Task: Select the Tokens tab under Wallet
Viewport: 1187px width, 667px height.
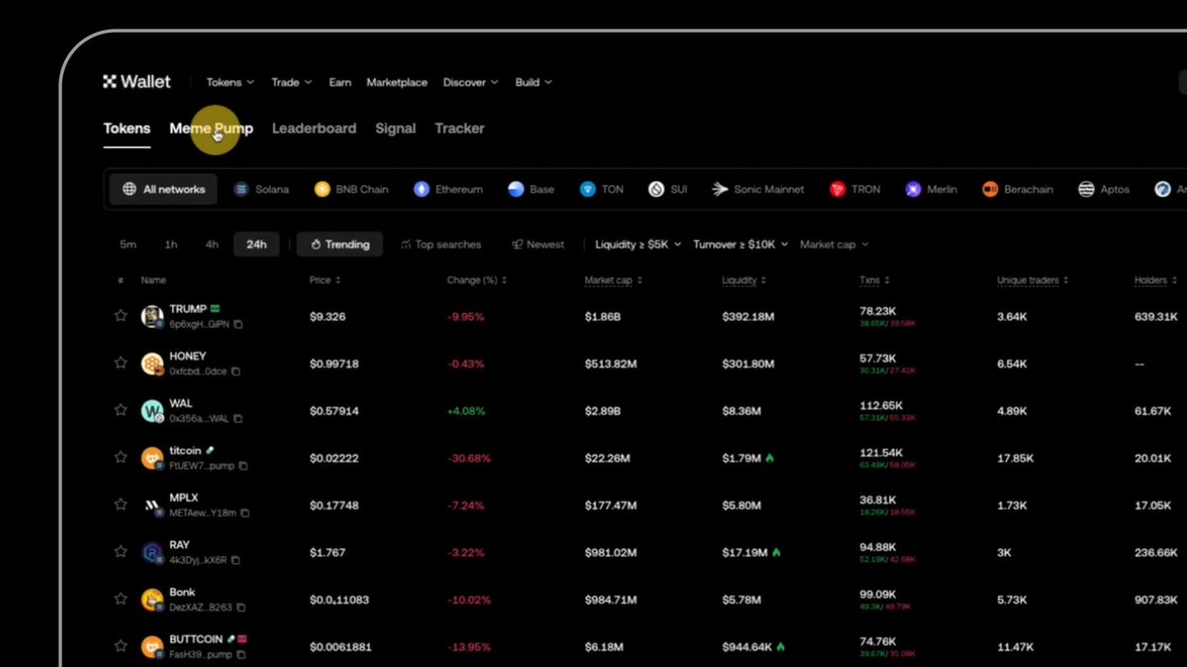Action: click(127, 128)
